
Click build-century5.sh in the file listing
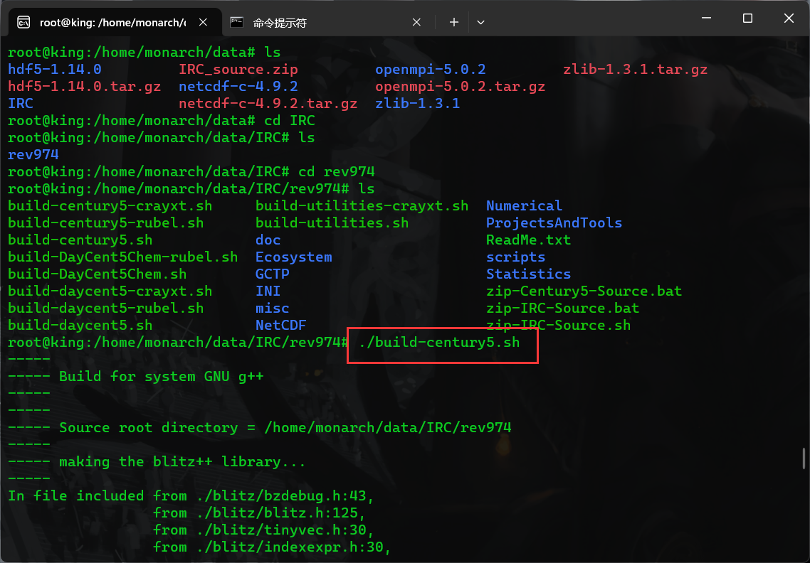[x=80, y=240]
